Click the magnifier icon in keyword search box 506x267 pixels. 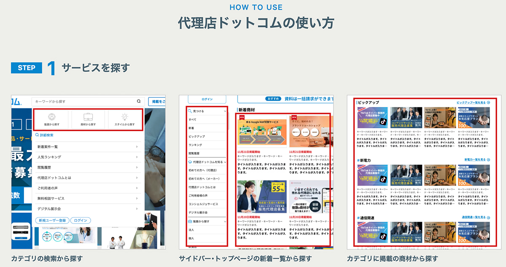tap(139, 101)
